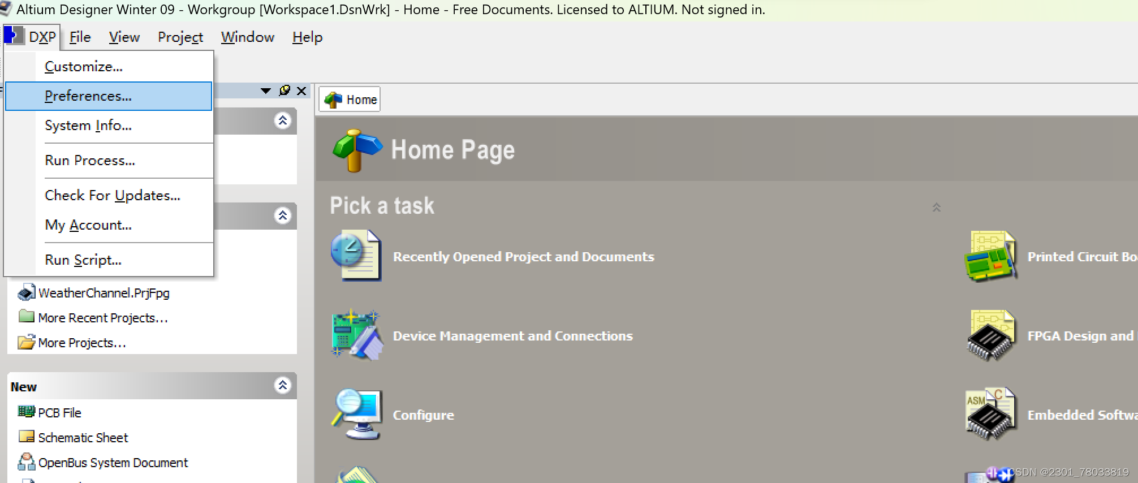Choose Customize... from DXP menu

109,66
